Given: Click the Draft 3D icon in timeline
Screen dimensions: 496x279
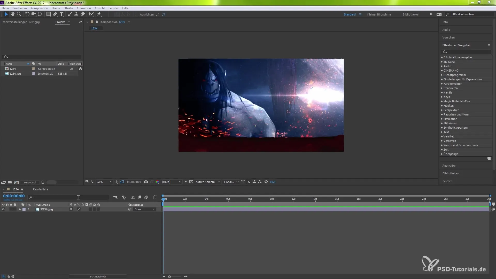Looking at the screenshot, I should (x=124, y=197).
